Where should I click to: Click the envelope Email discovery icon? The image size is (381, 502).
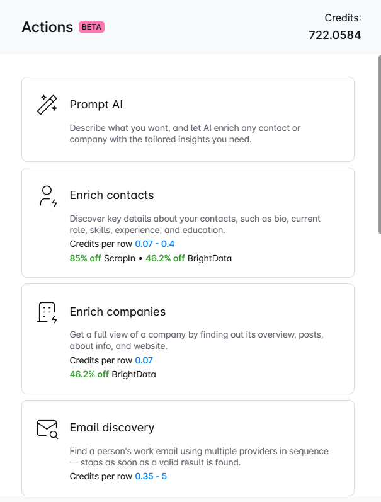47,430
